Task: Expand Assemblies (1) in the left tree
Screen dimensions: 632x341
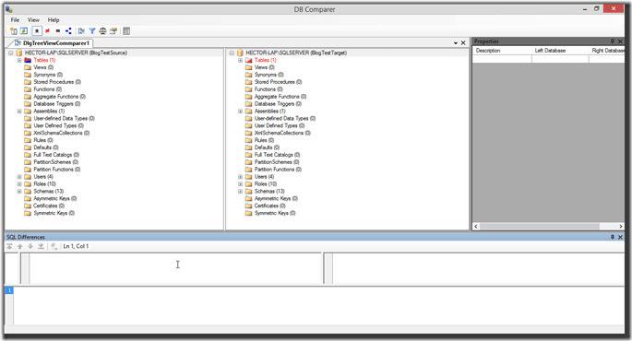Action: (x=19, y=112)
